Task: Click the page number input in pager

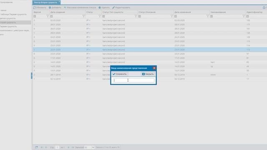Action: point(58,147)
